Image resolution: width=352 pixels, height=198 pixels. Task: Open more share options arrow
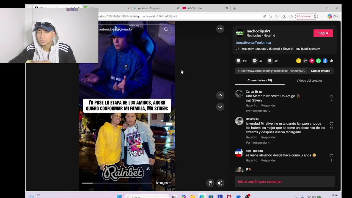click(331, 61)
